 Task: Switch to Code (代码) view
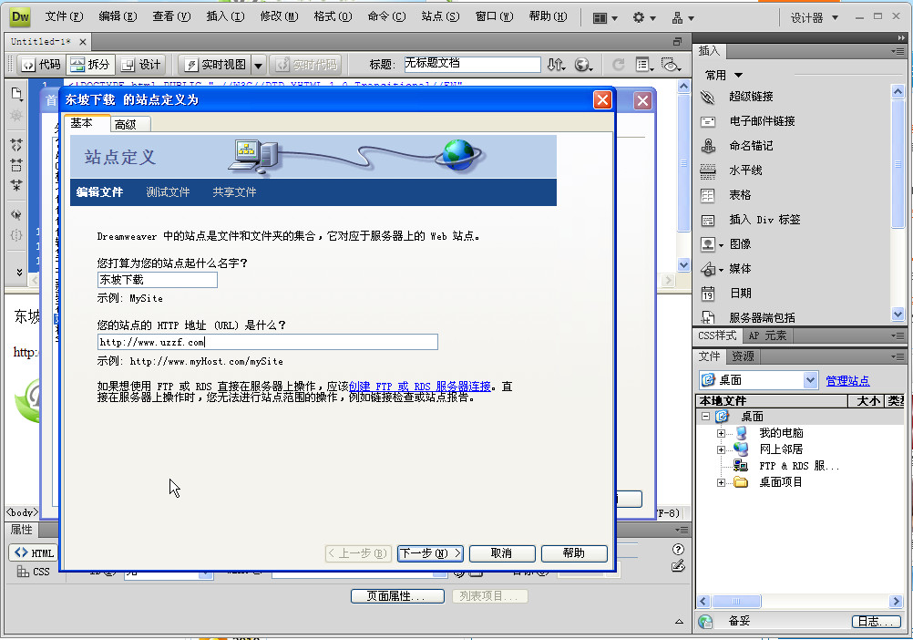coord(41,64)
